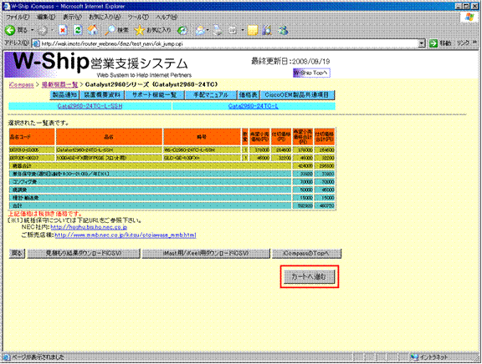The image size is (482, 364).
Task: Open the Cata2960-24TC-L link
Action: pos(254,106)
